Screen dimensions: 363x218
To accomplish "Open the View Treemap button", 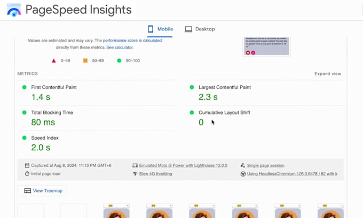I will tap(42, 191).
